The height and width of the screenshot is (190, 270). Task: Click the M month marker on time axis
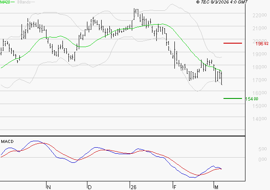(216, 187)
